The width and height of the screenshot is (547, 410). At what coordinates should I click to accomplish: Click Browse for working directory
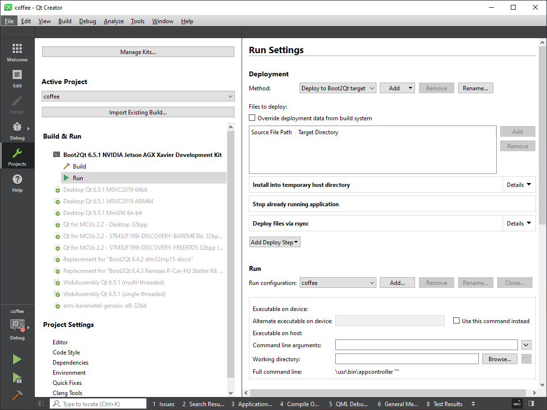(x=499, y=359)
